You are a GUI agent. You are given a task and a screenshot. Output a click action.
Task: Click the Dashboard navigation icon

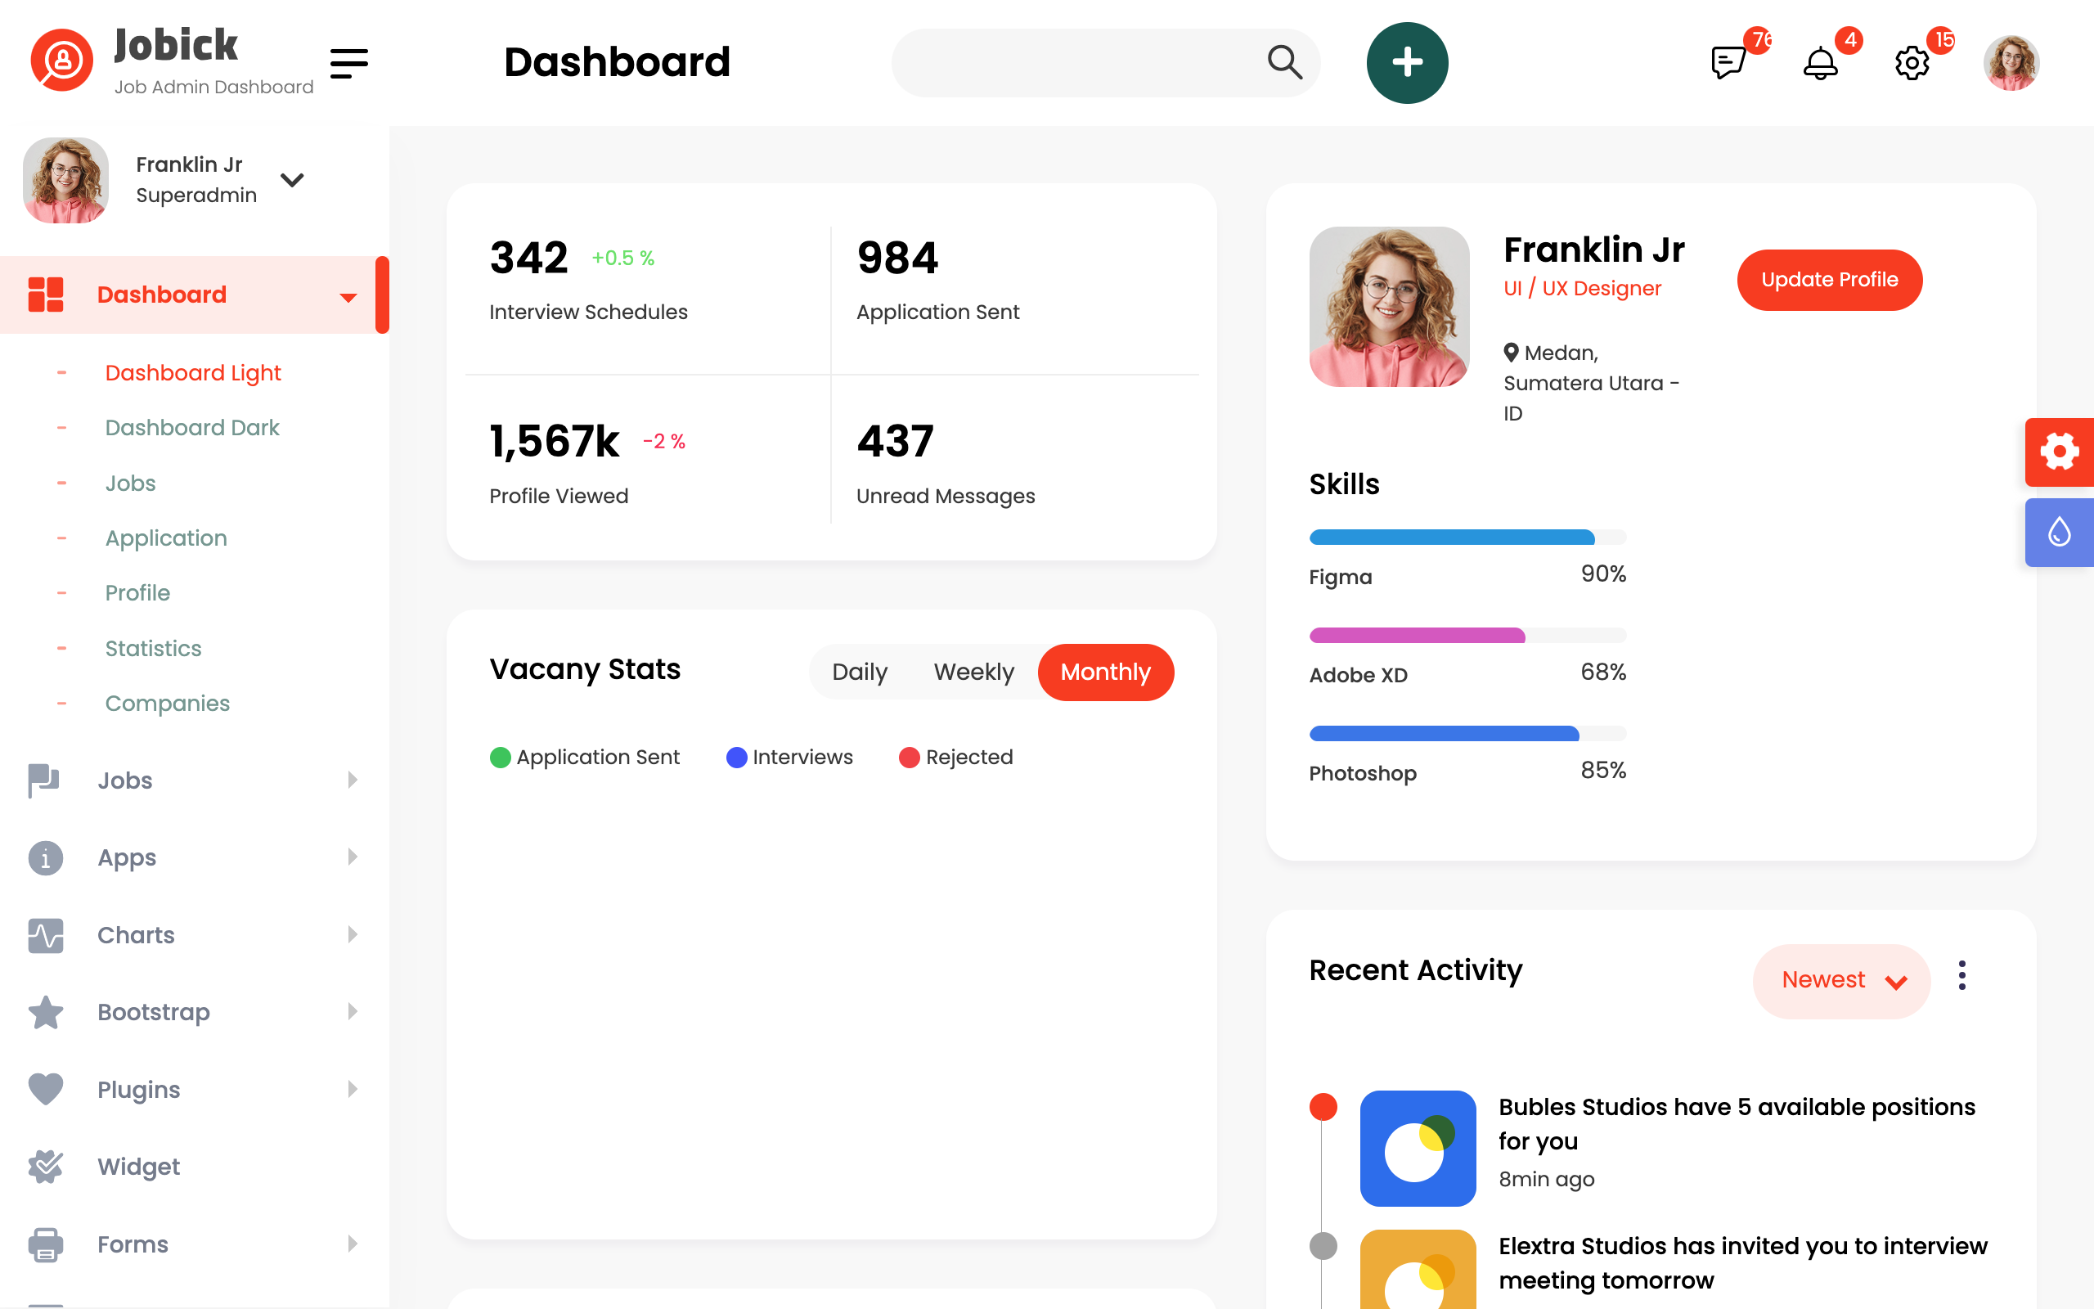45,293
